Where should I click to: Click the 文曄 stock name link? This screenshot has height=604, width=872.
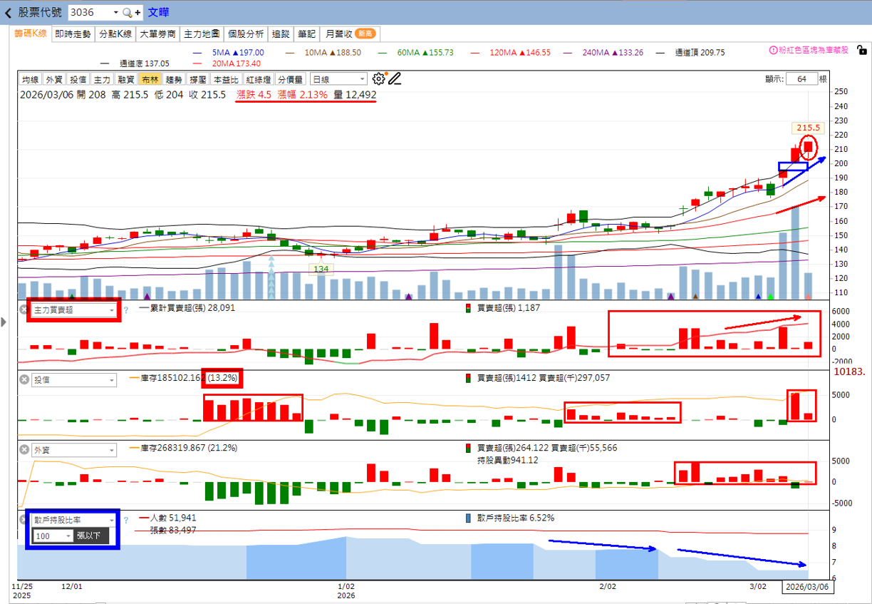coord(158,13)
